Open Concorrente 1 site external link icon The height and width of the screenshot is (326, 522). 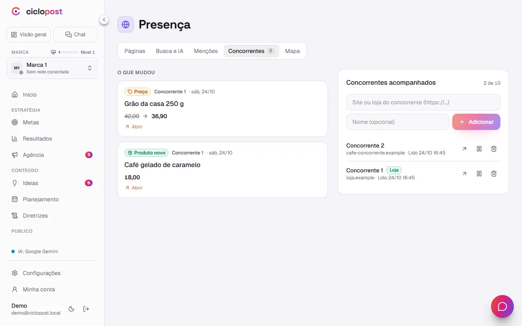click(x=464, y=174)
